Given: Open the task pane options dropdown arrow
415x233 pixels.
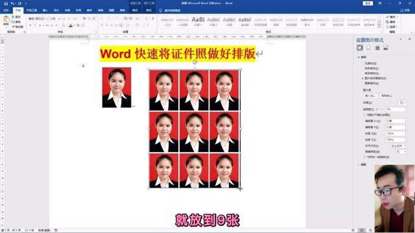Looking at the screenshot, I should [401, 39].
